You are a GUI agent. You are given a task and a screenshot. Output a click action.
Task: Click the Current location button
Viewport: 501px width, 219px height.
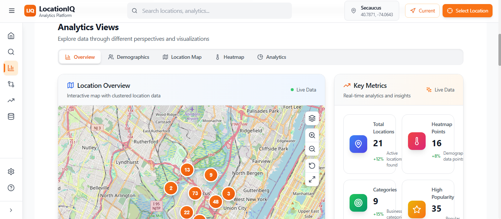point(422,11)
